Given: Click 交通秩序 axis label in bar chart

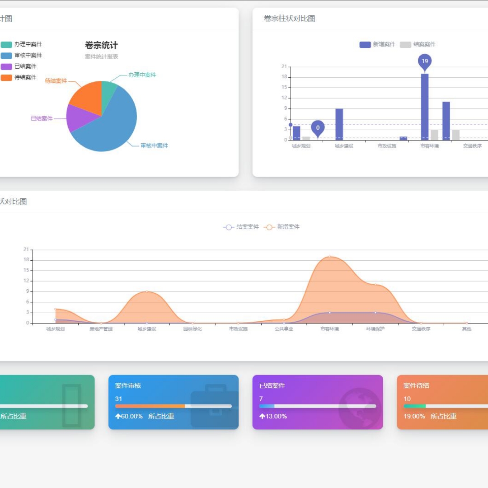Looking at the screenshot, I should tap(472, 146).
